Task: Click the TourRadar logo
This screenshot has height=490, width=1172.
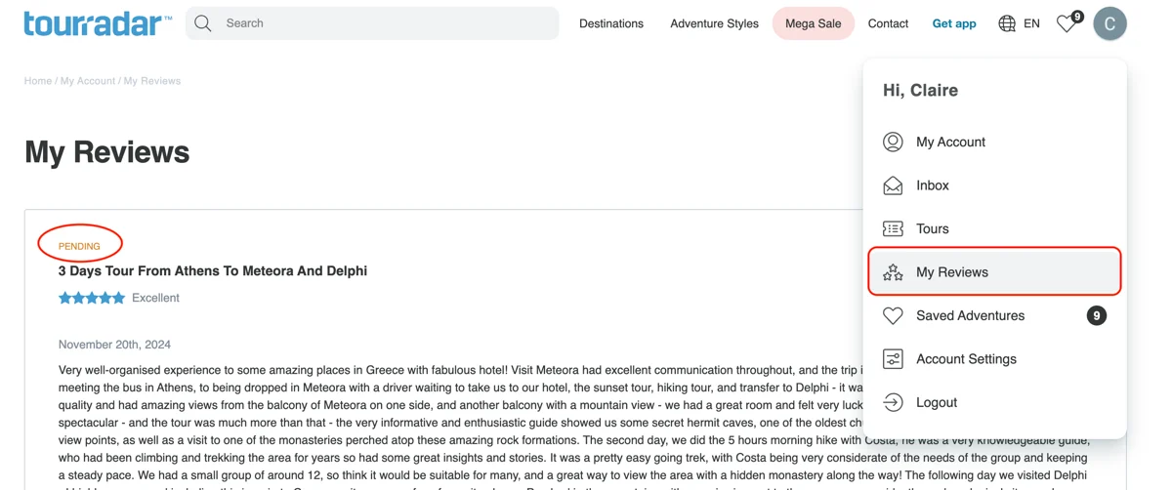Action: pyautogui.click(x=98, y=23)
